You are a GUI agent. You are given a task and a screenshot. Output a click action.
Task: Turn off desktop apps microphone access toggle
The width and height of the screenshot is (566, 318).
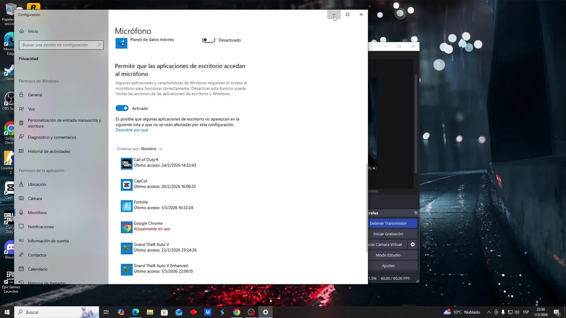click(x=122, y=108)
